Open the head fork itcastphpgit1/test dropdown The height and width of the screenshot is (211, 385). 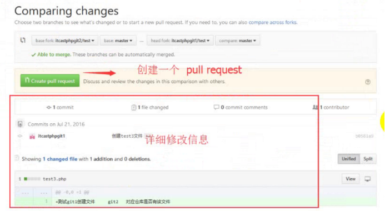180,41
